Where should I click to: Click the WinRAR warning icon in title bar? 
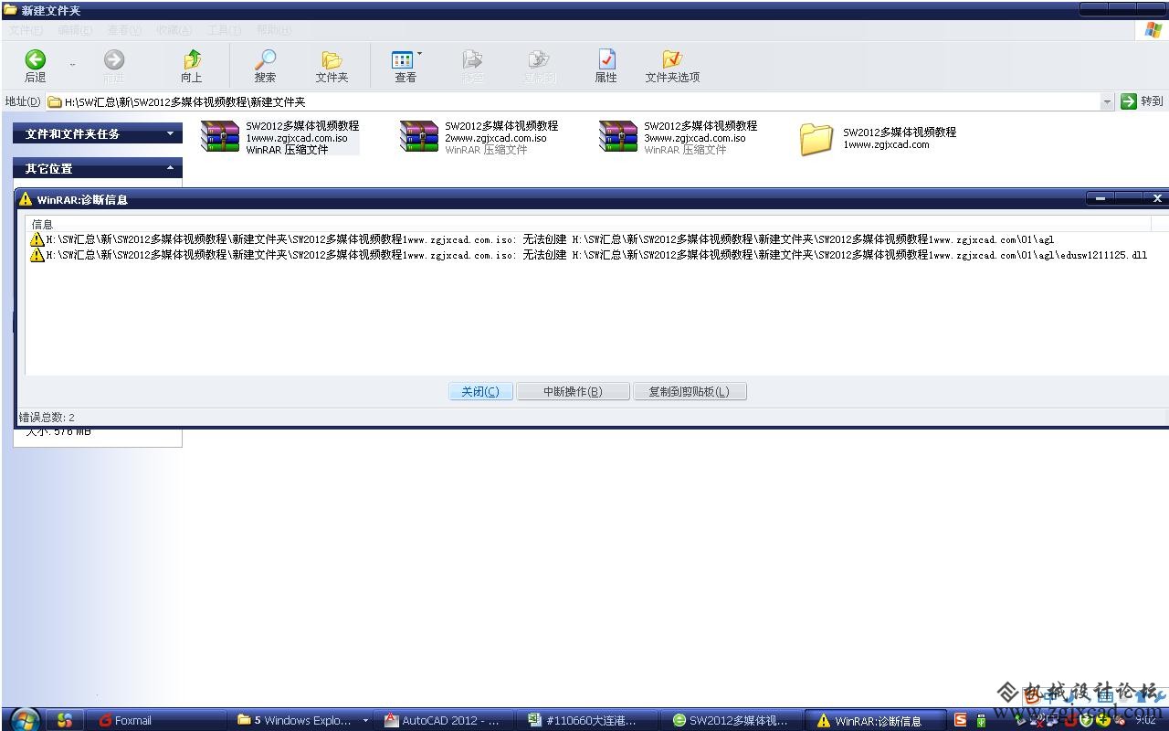click(26, 199)
